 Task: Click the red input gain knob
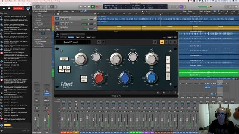pyautogui.click(x=99, y=78)
